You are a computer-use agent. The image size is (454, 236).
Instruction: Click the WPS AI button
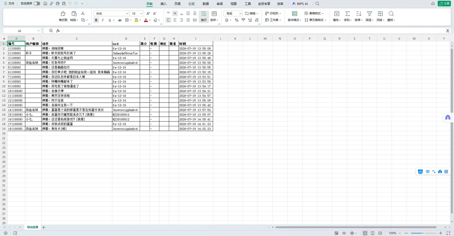[300, 4]
